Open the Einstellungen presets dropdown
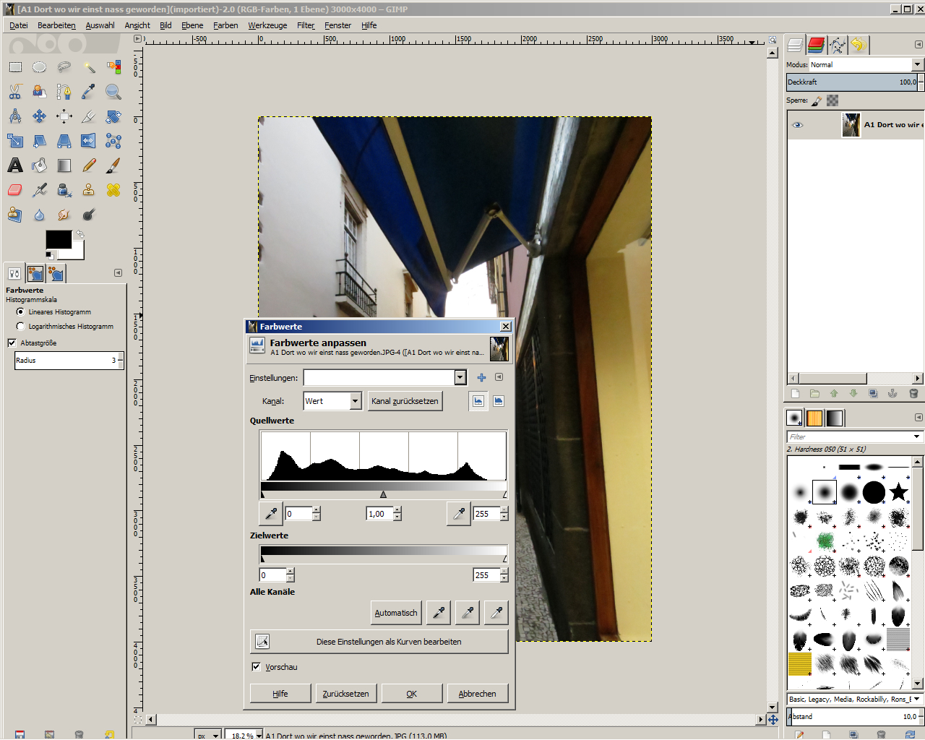Viewport: 925px width, 740px height. coord(460,377)
